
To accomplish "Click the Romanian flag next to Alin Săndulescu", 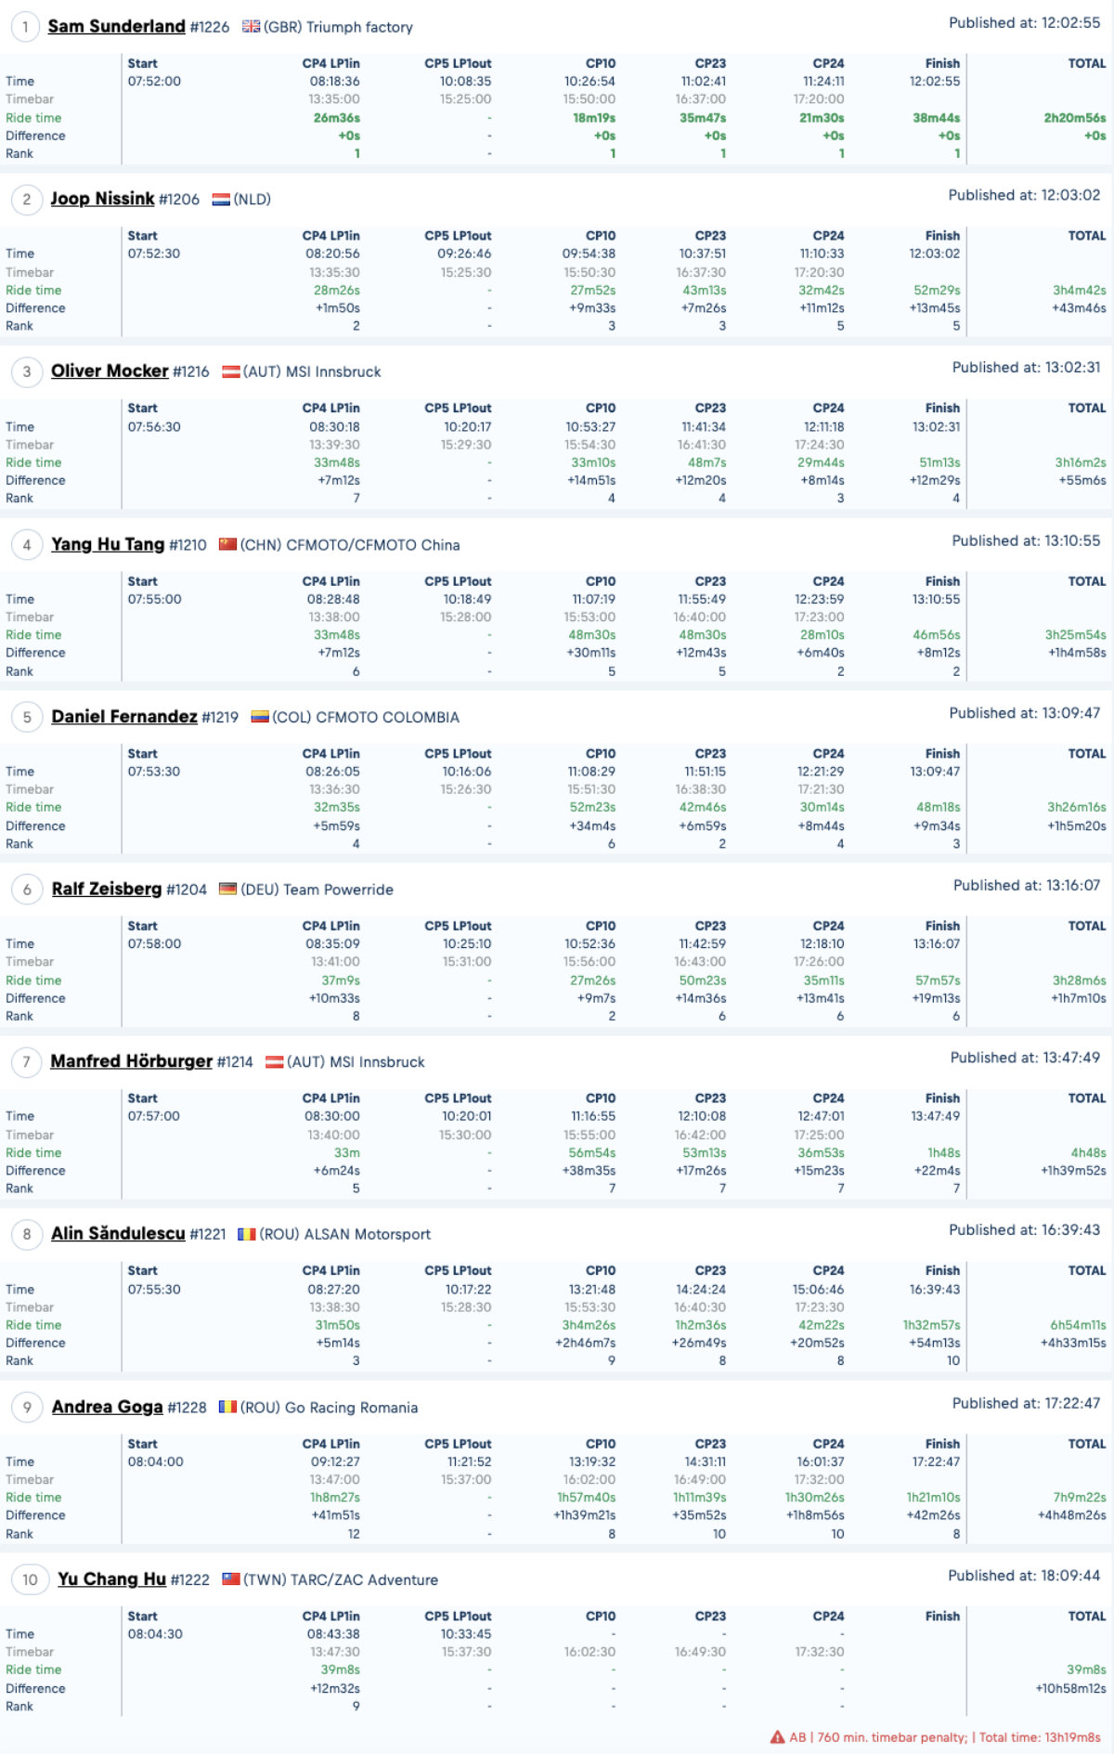I will (x=246, y=1234).
